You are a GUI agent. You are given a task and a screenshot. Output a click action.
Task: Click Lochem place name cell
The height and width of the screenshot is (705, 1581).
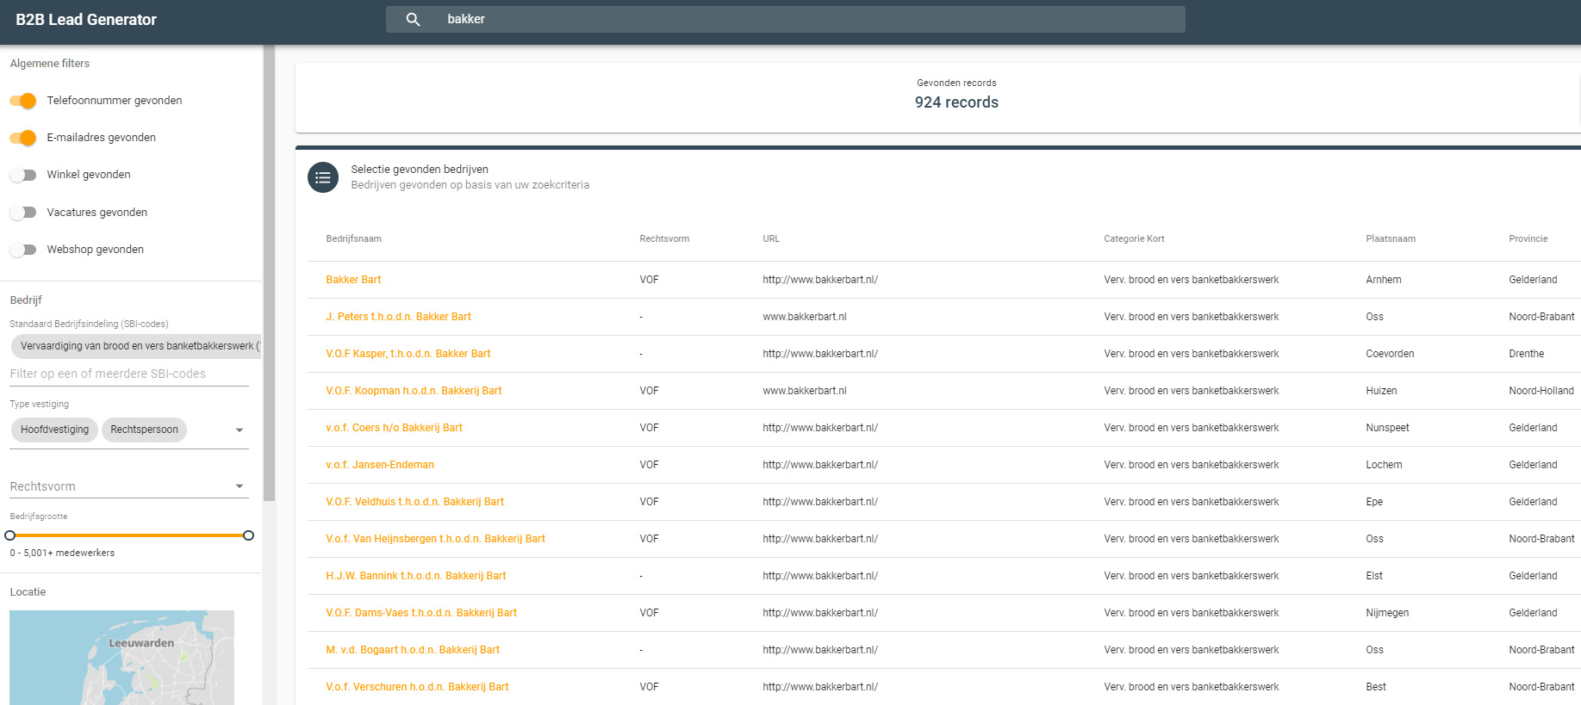[1384, 465]
